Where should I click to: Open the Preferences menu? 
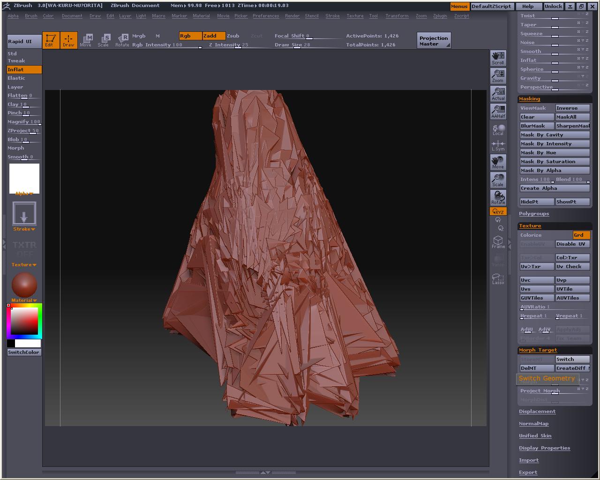tap(266, 16)
